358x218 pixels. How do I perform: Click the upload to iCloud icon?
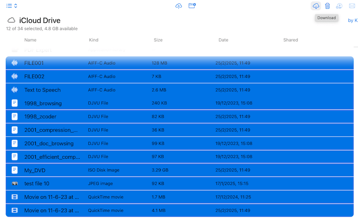[x=179, y=6]
